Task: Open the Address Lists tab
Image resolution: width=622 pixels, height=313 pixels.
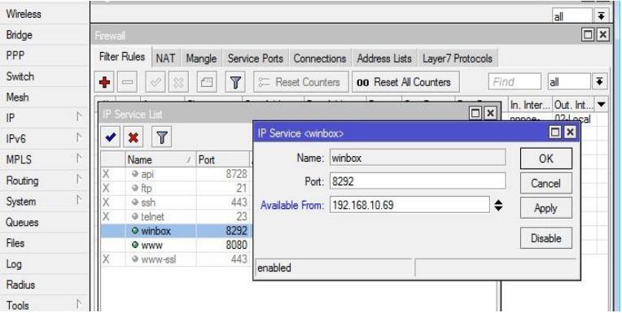Action: click(384, 59)
